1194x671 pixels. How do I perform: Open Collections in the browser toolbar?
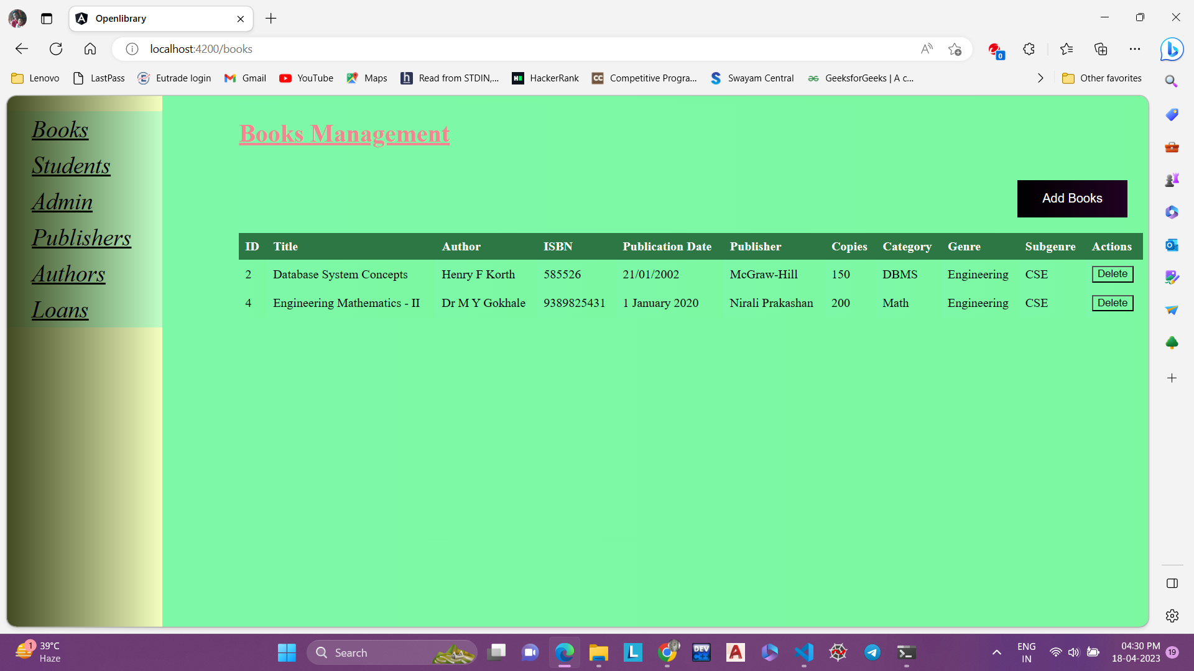[x=1101, y=48]
